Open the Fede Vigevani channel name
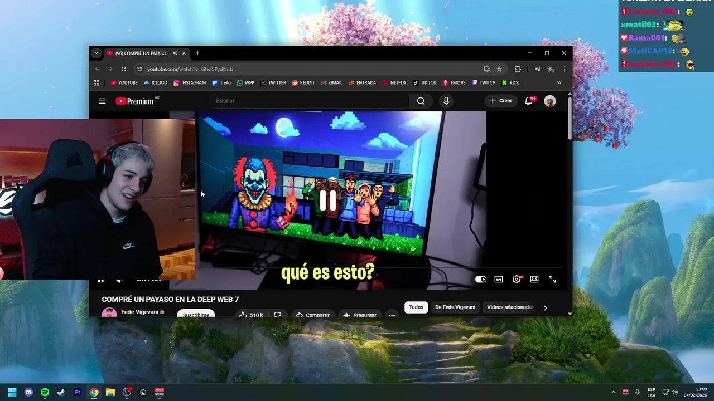 [139, 312]
